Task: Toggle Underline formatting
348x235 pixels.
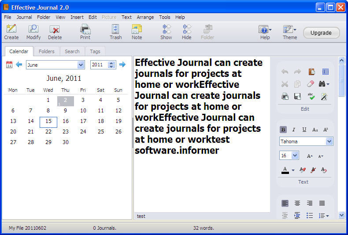Action: click(x=304, y=130)
